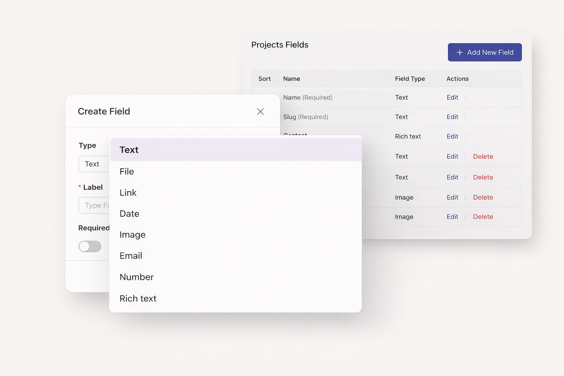Select Number field type option
Image resolution: width=564 pixels, height=376 pixels.
pyautogui.click(x=136, y=277)
